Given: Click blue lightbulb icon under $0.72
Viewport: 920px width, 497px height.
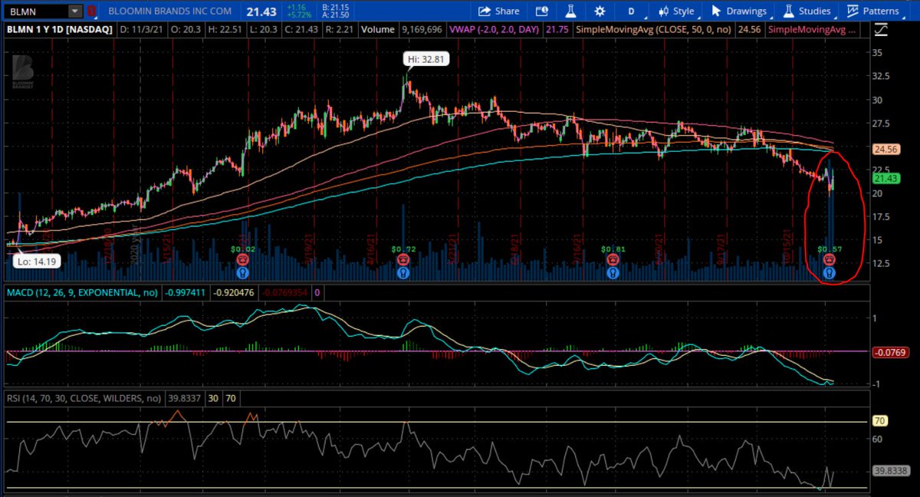Looking at the screenshot, I should [x=403, y=272].
